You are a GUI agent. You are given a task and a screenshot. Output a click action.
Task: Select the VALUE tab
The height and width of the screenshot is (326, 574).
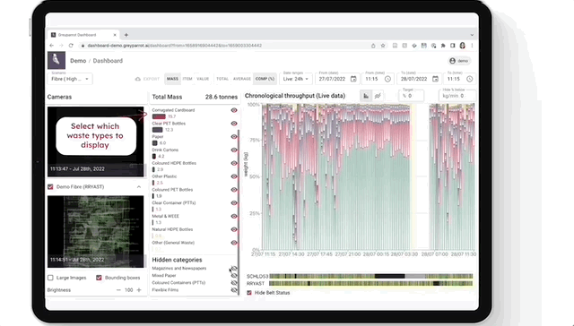point(203,79)
